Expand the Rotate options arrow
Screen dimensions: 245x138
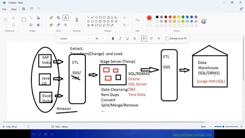point(42,18)
